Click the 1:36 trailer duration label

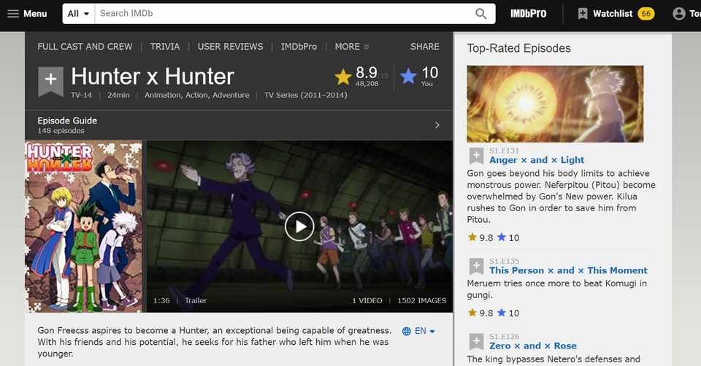coord(161,301)
